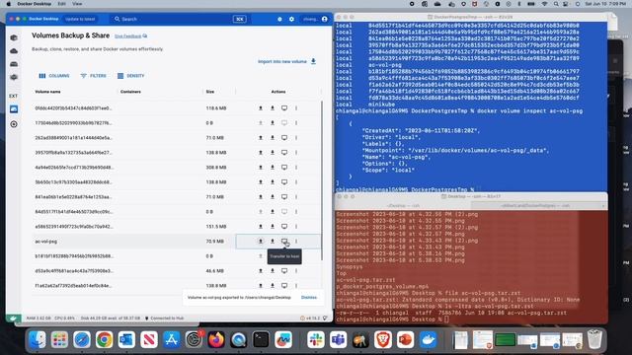Screen dimensions: 632x355
Task: Sort by Size column header
Action: (x=210, y=92)
